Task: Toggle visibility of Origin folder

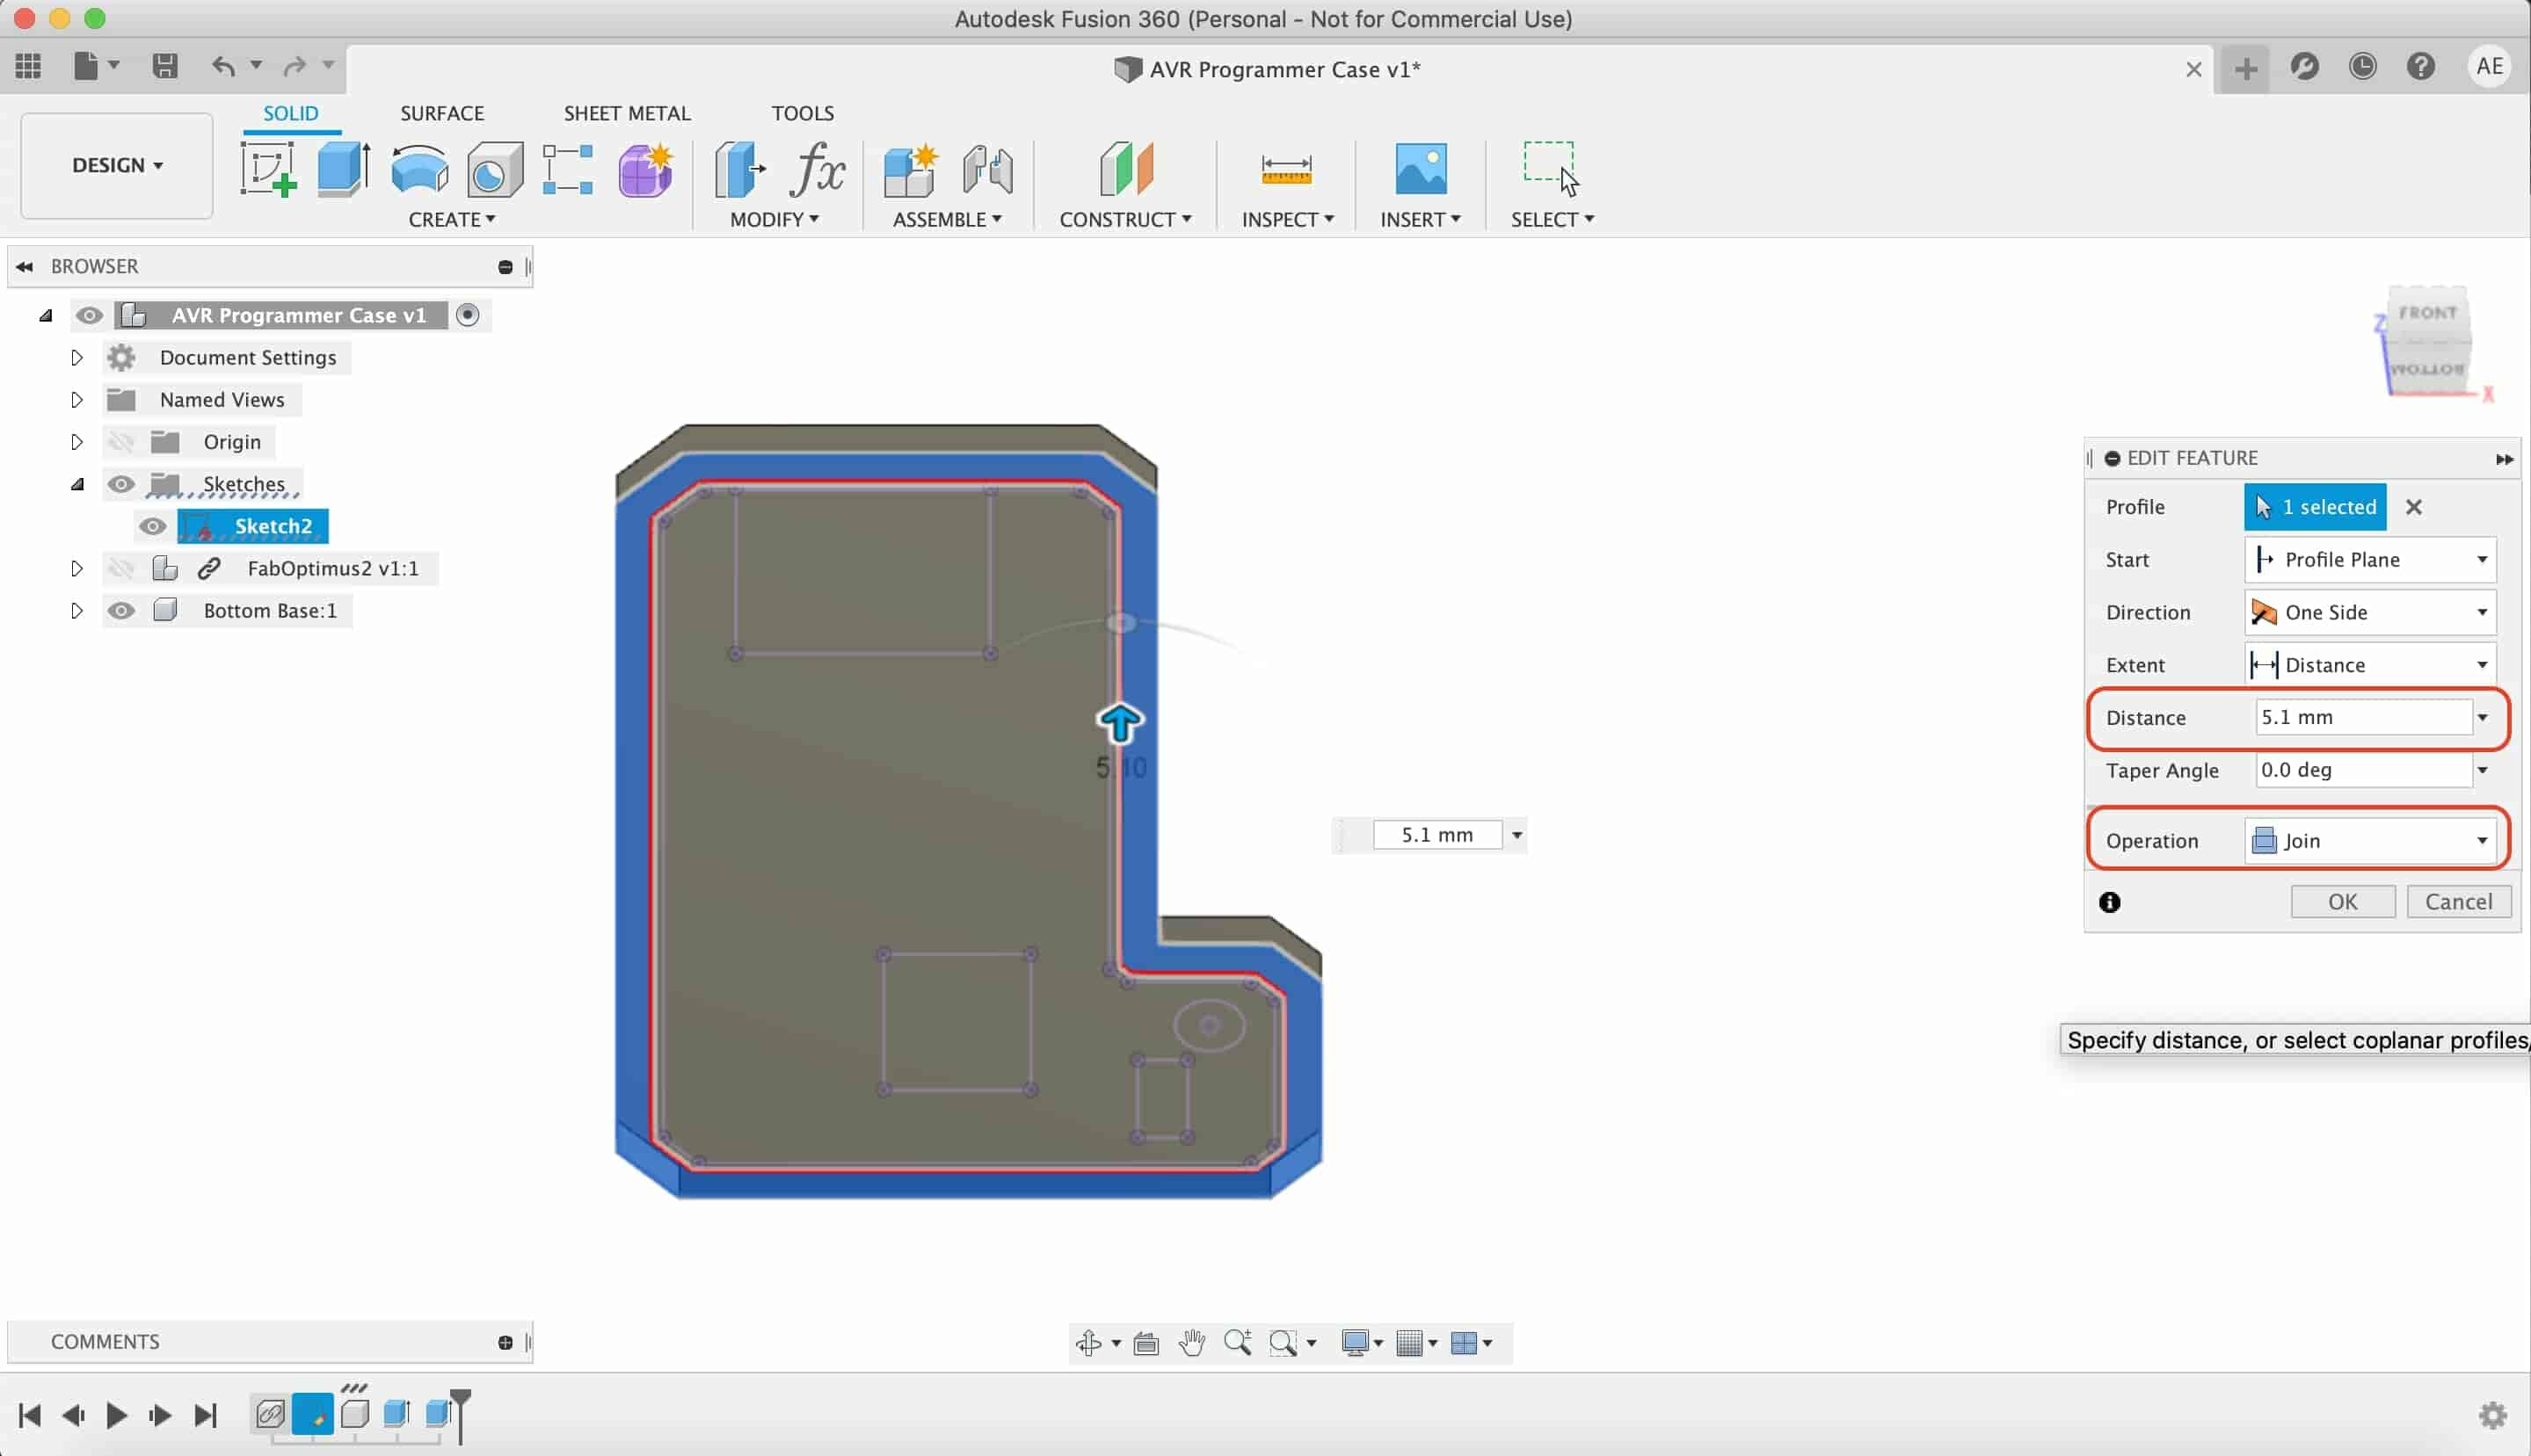Action: tap(121, 442)
